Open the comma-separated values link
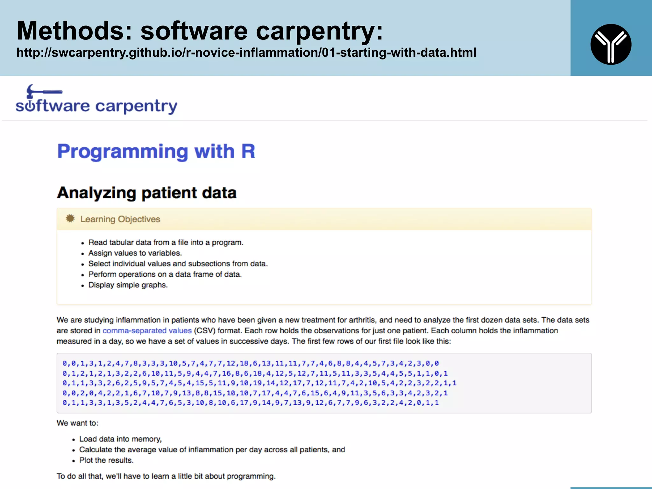This screenshot has width=652, height=489. (147, 330)
